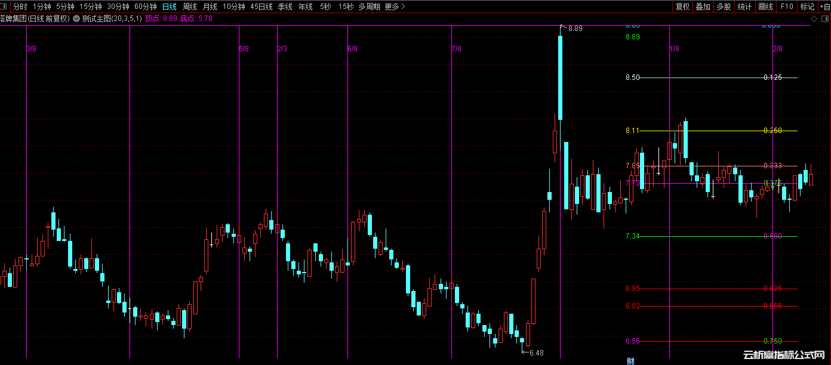Open the 多股 multi-stock view
831x365 pixels.
click(x=724, y=7)
